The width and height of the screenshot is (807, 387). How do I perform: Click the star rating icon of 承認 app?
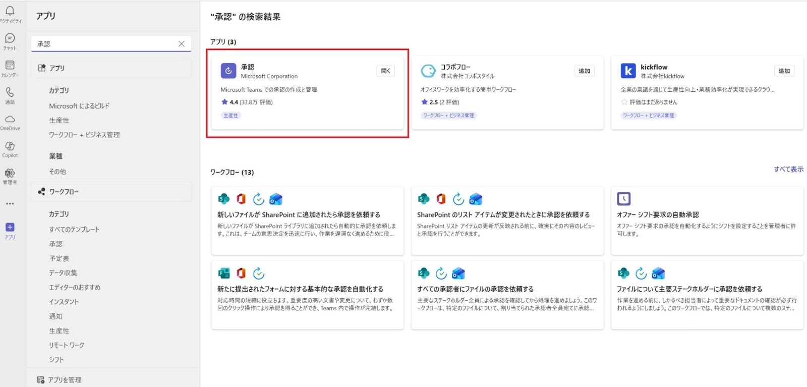[224, 102]
